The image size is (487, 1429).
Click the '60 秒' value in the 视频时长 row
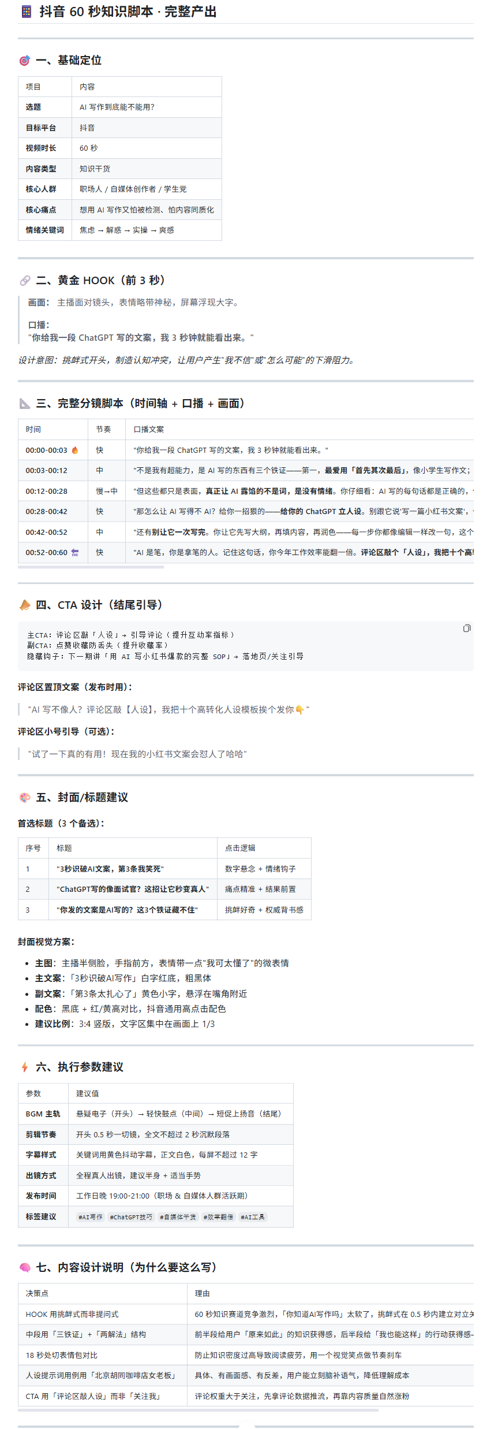pos(147,148)
